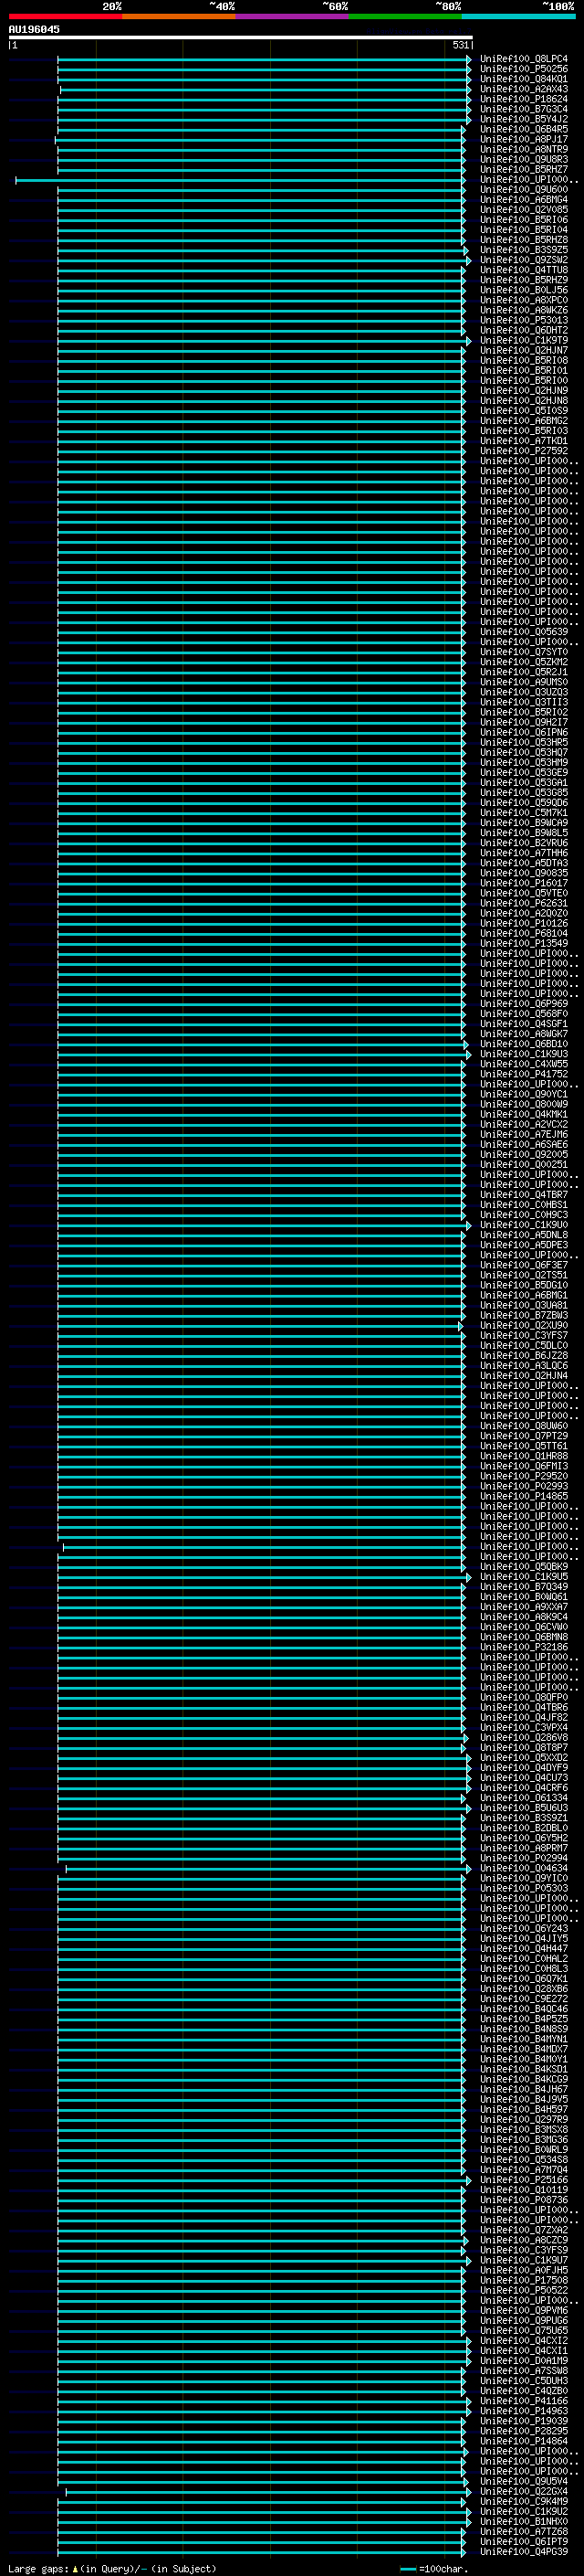584x2576 pixels.
Task: Select the UniRef100_P14963 entry
Action: point(524,2411)
